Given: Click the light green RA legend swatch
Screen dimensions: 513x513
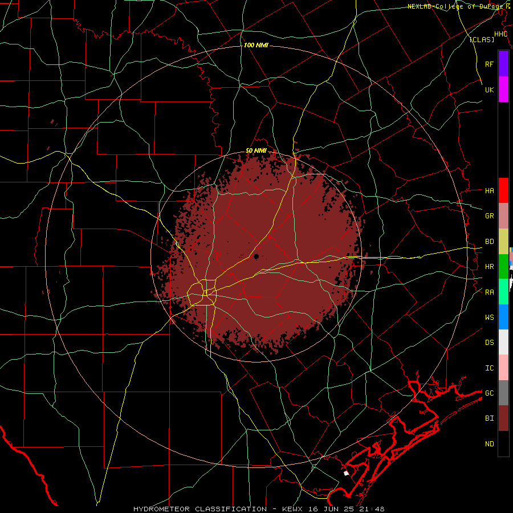Looking at the screenshot, I should 503,292.
